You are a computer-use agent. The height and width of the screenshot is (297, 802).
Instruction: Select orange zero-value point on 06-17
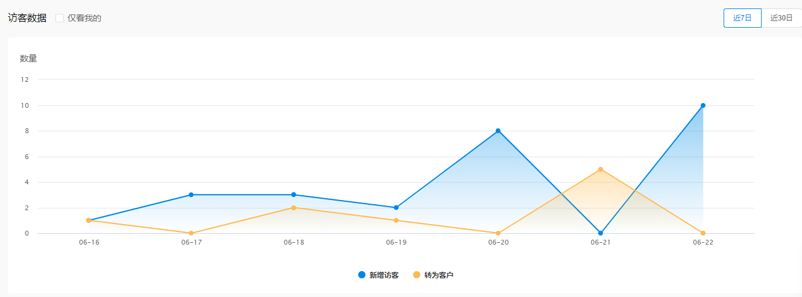(191, 233)
